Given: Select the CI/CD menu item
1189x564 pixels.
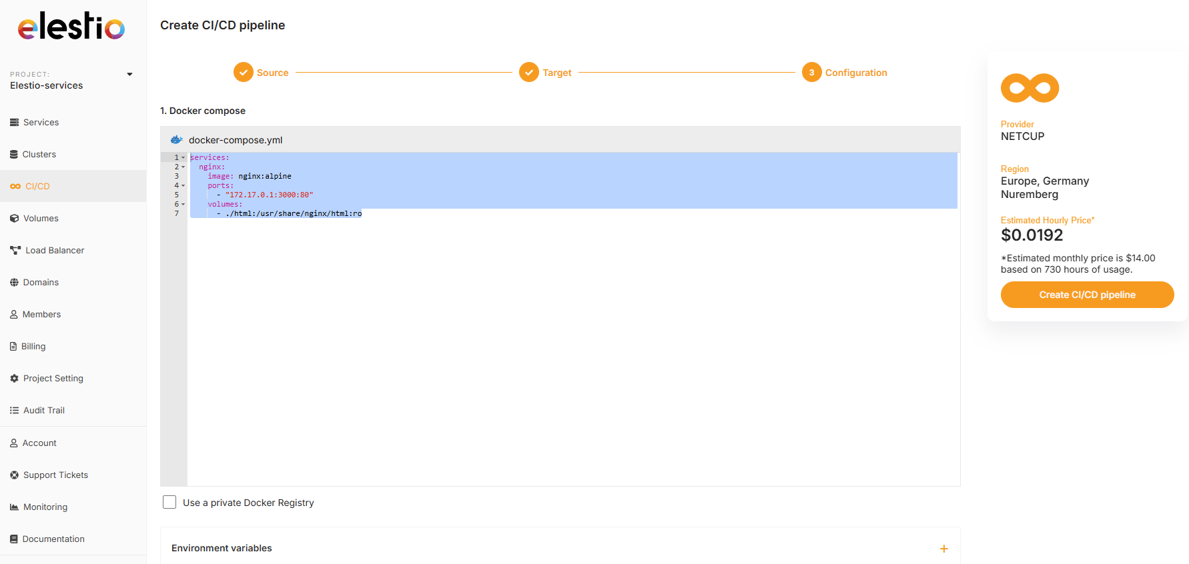Looking at the screenshot, I should point(37,187).
